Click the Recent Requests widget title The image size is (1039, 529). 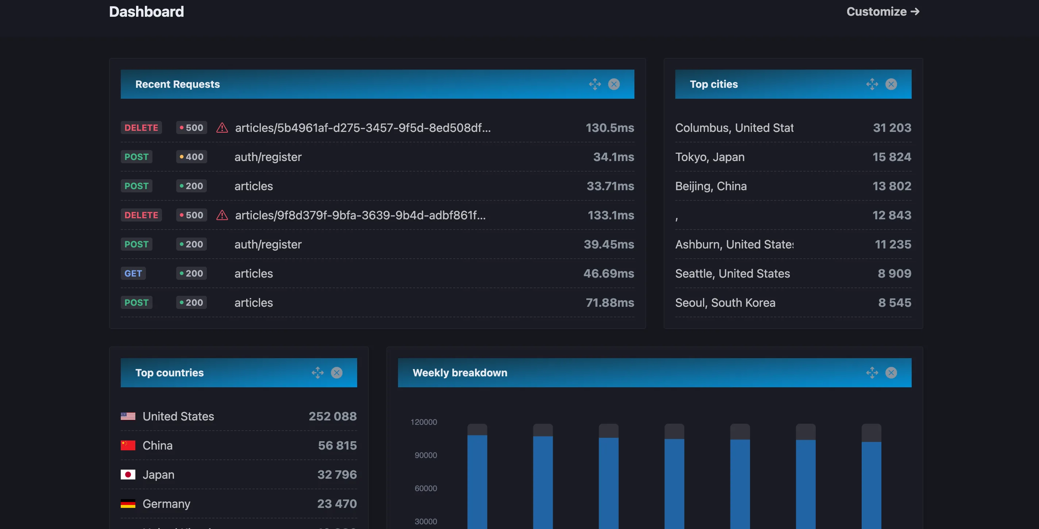tap(177, 84)
